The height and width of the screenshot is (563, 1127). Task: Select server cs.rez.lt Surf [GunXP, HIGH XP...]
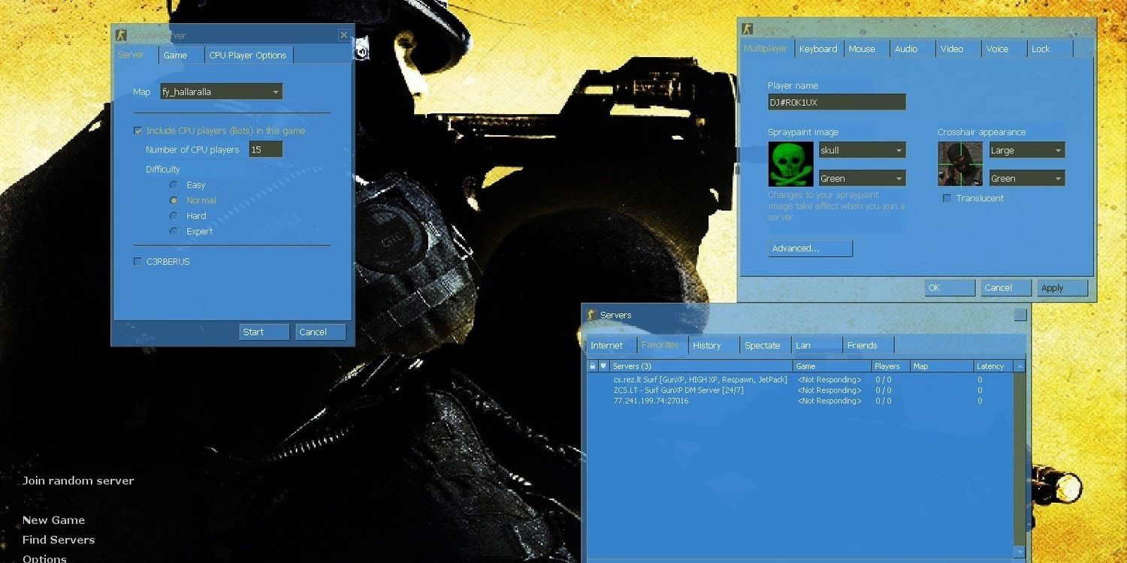tap(800, 380)
